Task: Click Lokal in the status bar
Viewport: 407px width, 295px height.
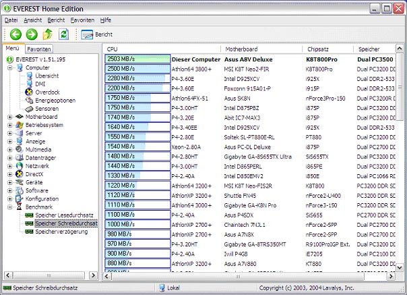Action: tap(169, 288)
